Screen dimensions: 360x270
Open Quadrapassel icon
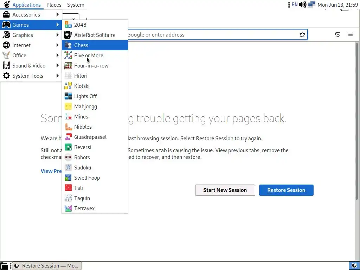tap(68, 137)
